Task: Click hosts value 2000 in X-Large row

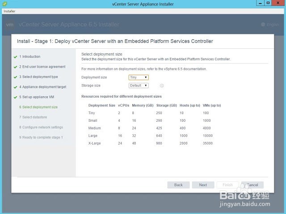Action: click(184, 143)
